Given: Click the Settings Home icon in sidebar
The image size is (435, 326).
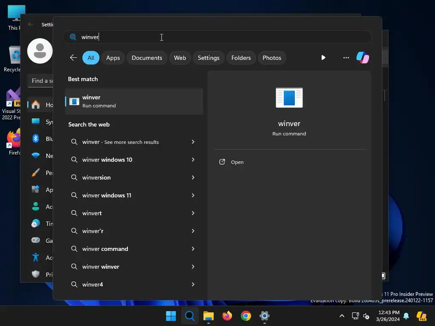Looking at the screenshot, I should point(36,104).
